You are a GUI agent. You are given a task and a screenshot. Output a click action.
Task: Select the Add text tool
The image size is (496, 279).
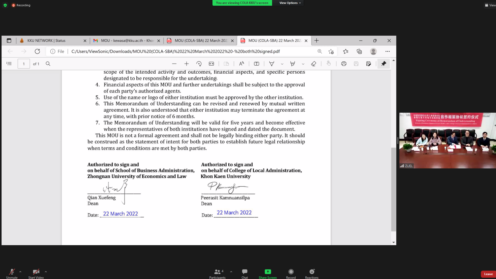point(257,64)
